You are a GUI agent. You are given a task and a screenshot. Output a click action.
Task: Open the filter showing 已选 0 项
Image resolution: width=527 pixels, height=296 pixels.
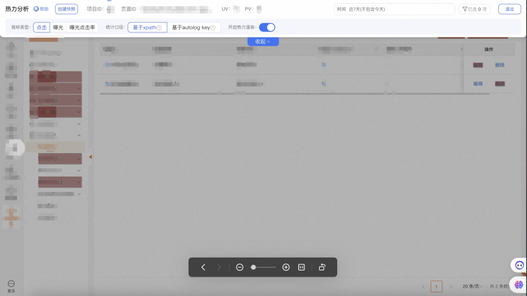(474, 9)
